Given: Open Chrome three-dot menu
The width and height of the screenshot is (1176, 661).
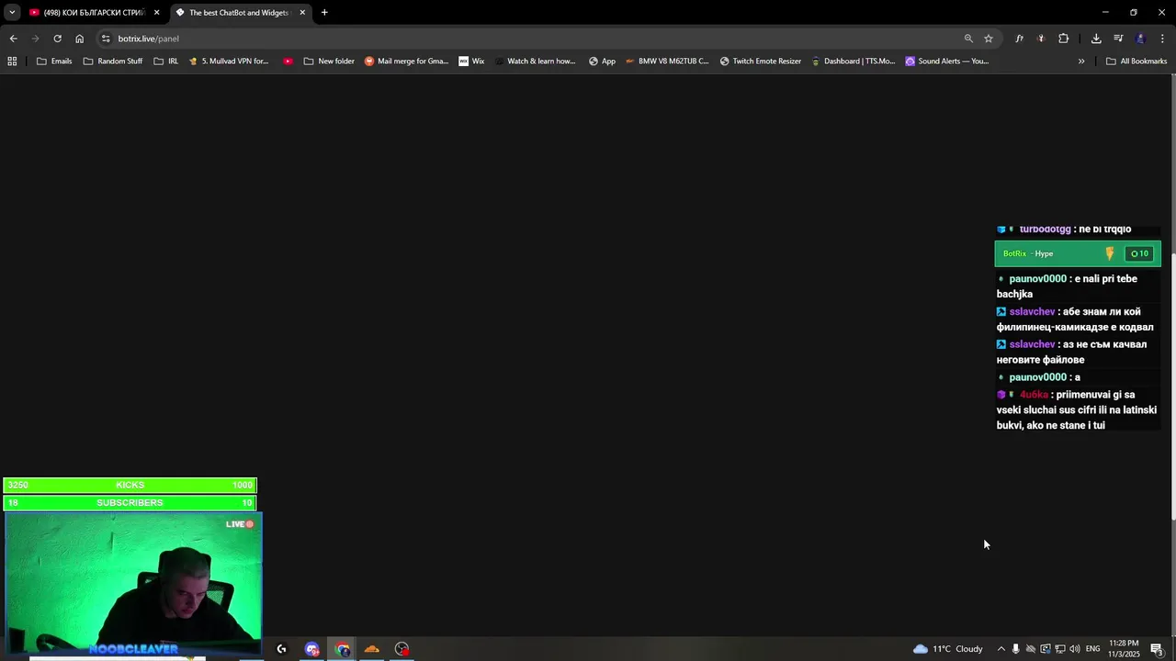Looking at the screenshot, I should (1162, 39).
